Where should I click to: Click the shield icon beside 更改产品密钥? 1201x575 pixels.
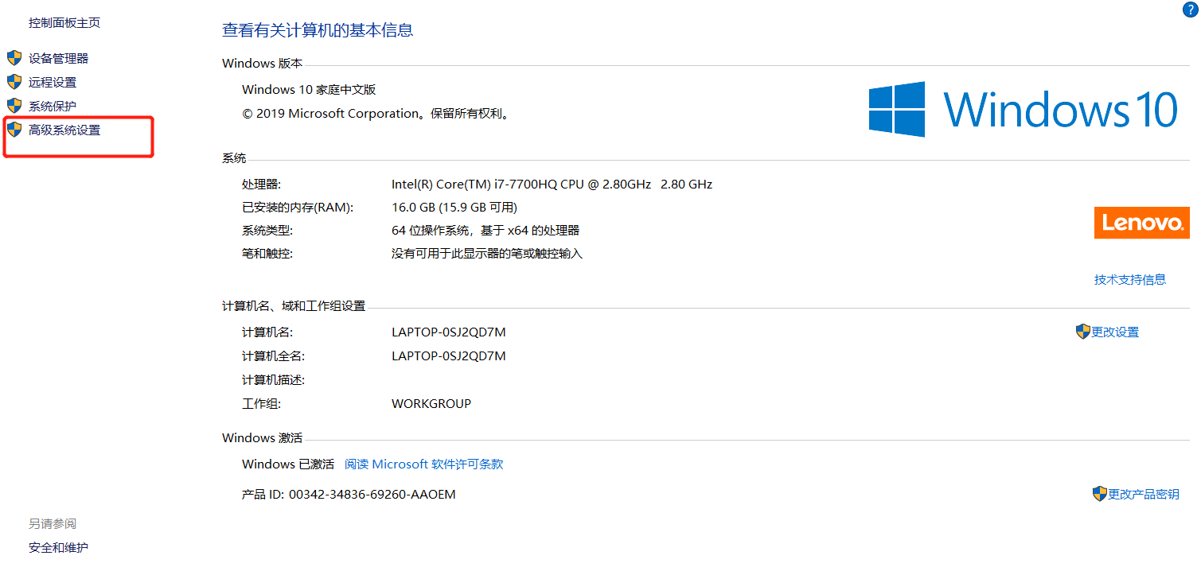click(x=1100, y=494)
